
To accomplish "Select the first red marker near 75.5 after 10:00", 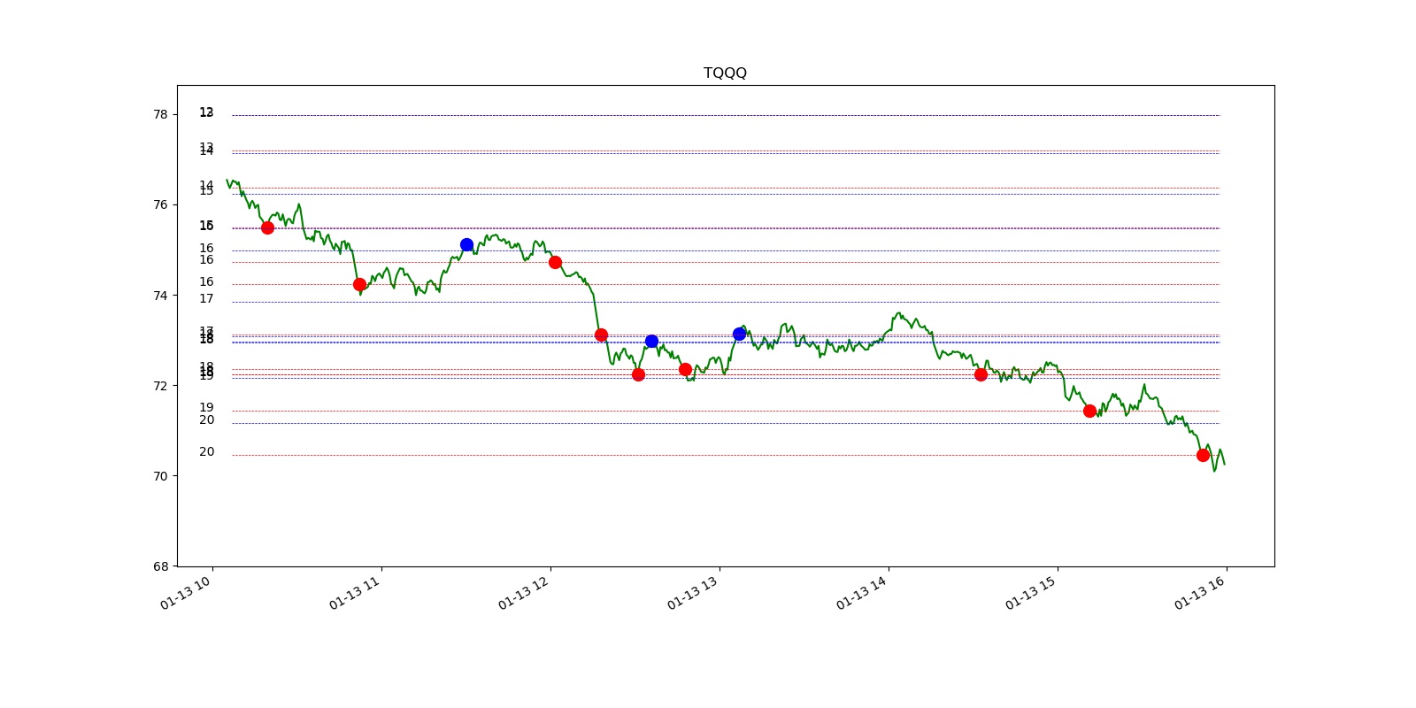I will point(267,227).
